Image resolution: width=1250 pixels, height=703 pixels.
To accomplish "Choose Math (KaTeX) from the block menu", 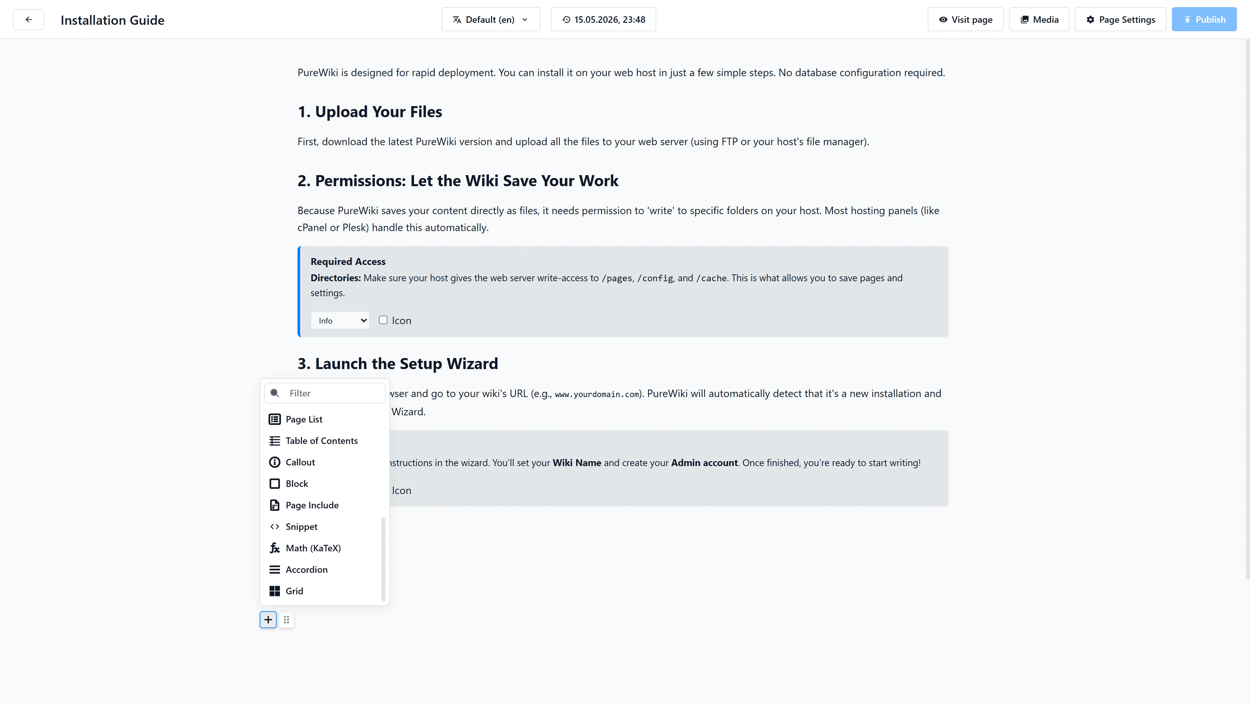I will coord(325,548).
